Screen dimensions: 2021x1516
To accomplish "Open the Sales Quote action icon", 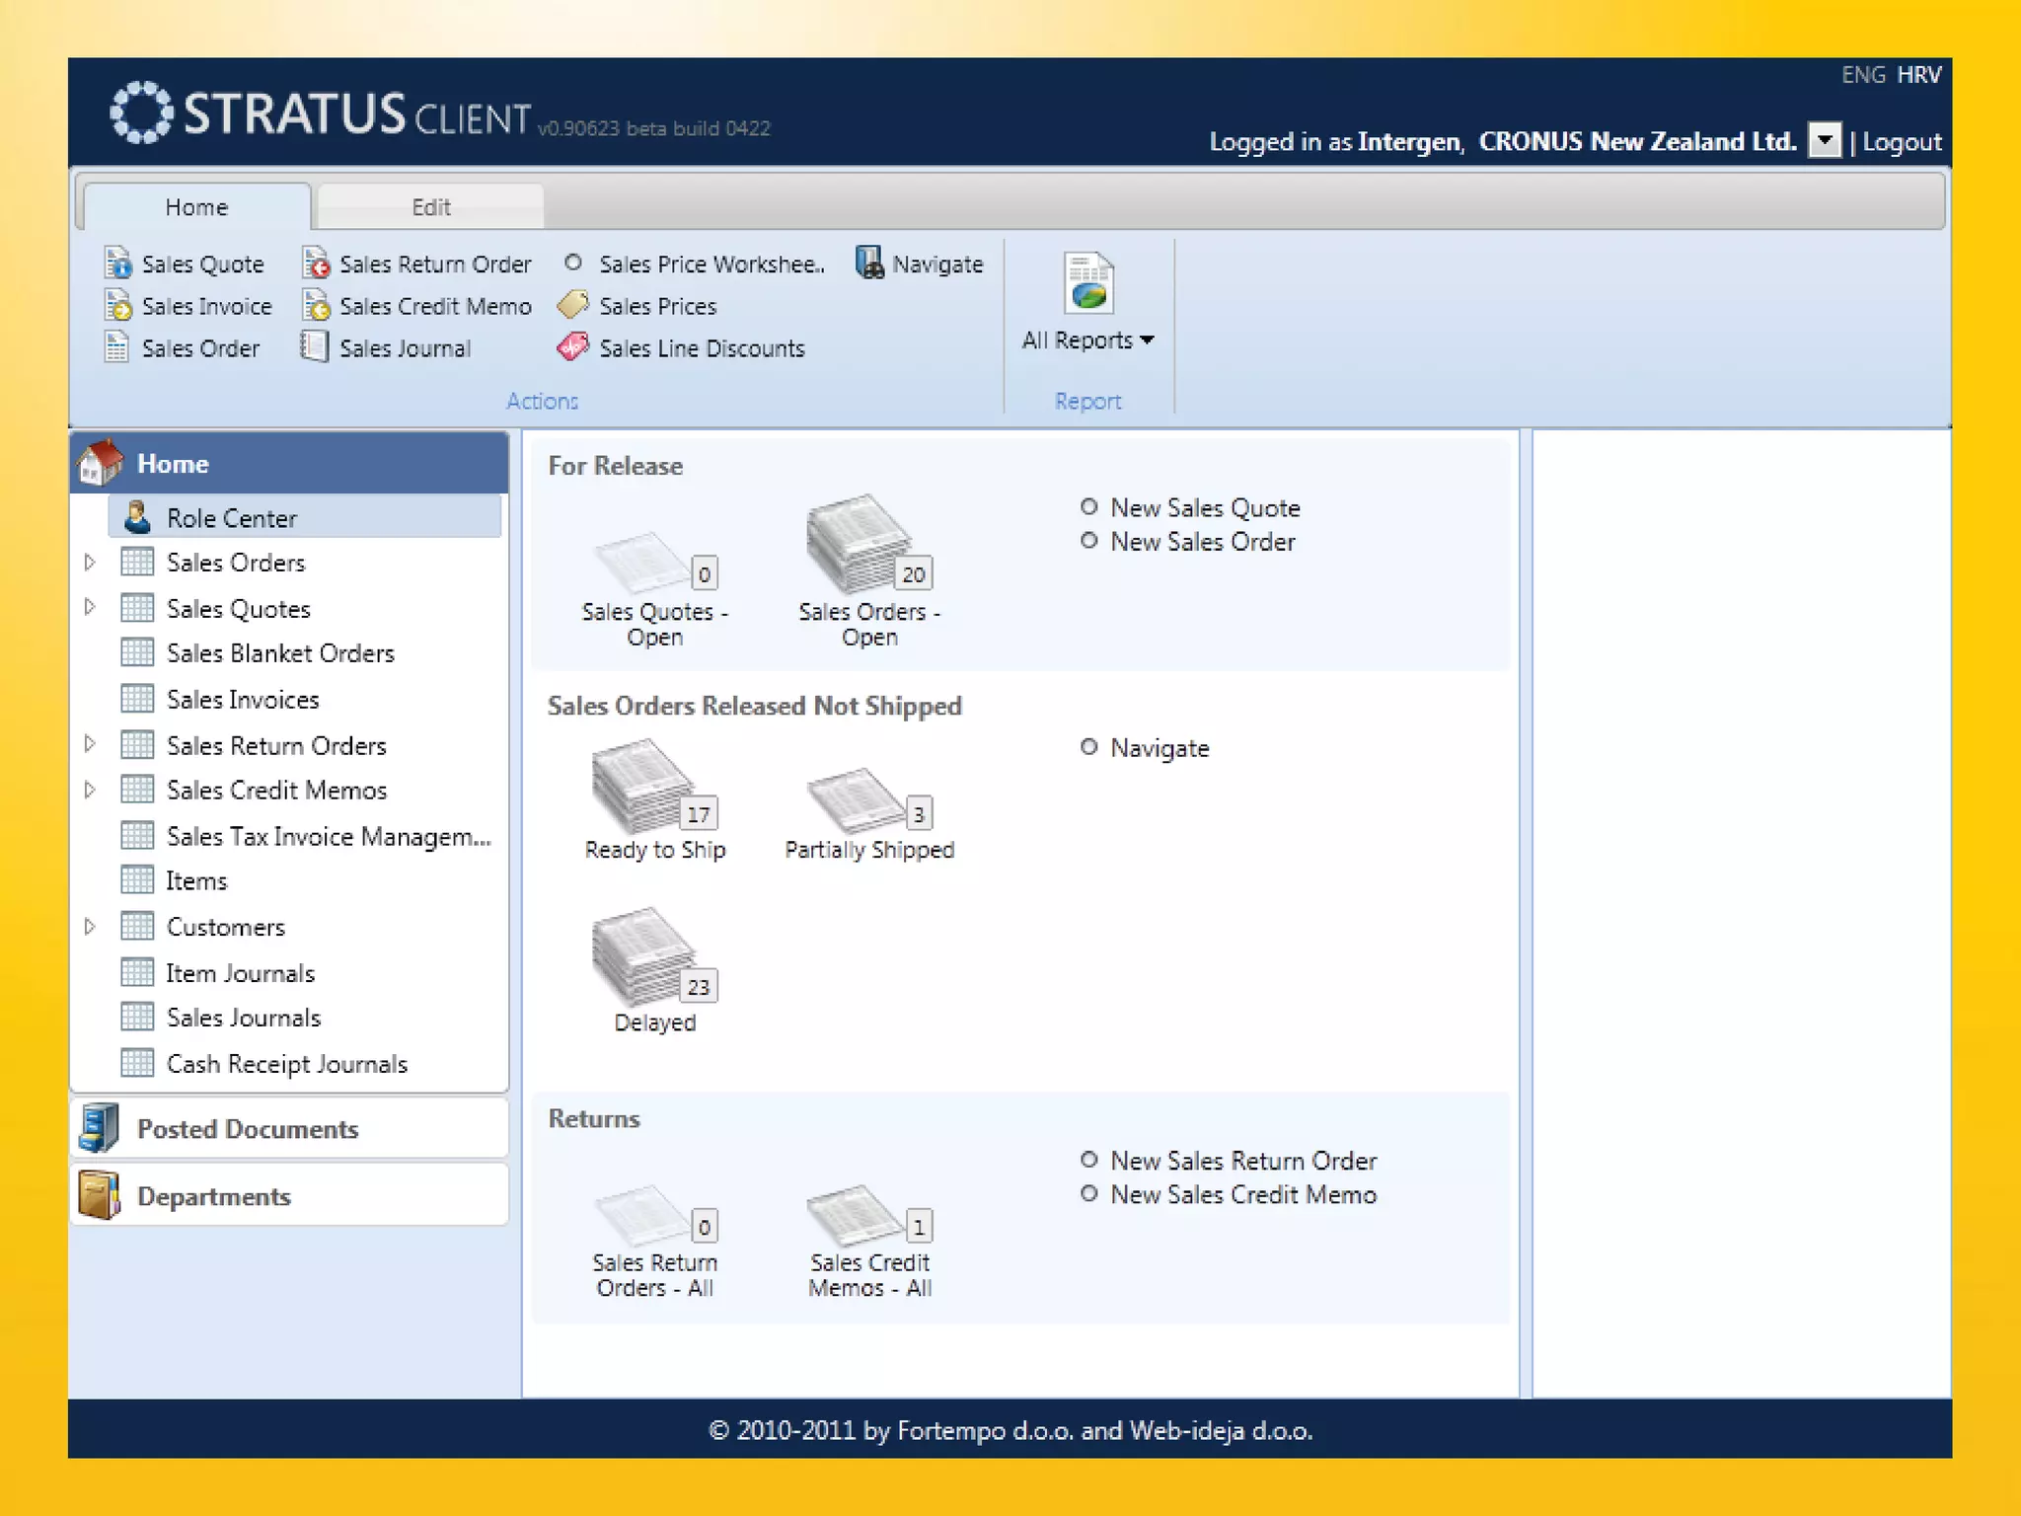I will point(117,264).
